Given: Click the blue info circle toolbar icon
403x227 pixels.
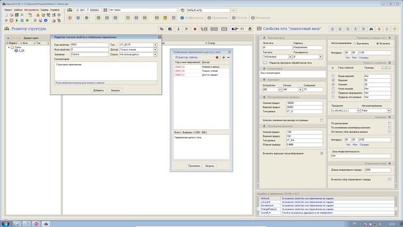Looking at the screenshot, I should (46, 20).
